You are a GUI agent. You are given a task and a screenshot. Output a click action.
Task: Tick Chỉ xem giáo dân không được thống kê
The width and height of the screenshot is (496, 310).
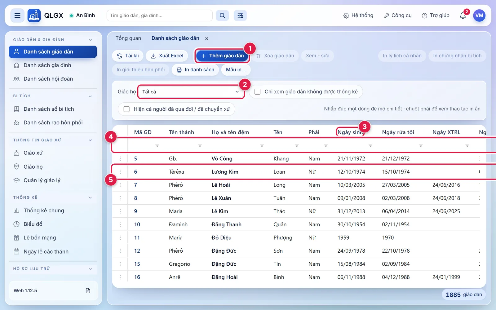pyautogui.click(x=257, y=92)
